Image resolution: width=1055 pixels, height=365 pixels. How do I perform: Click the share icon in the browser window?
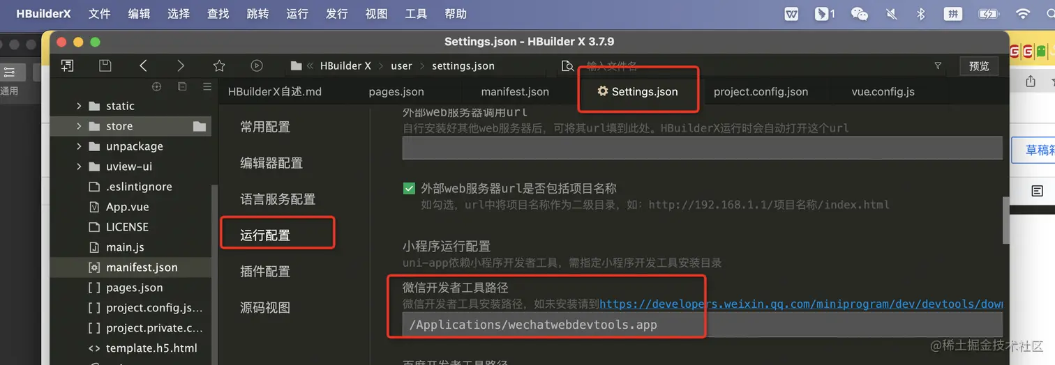(1031, 81)
